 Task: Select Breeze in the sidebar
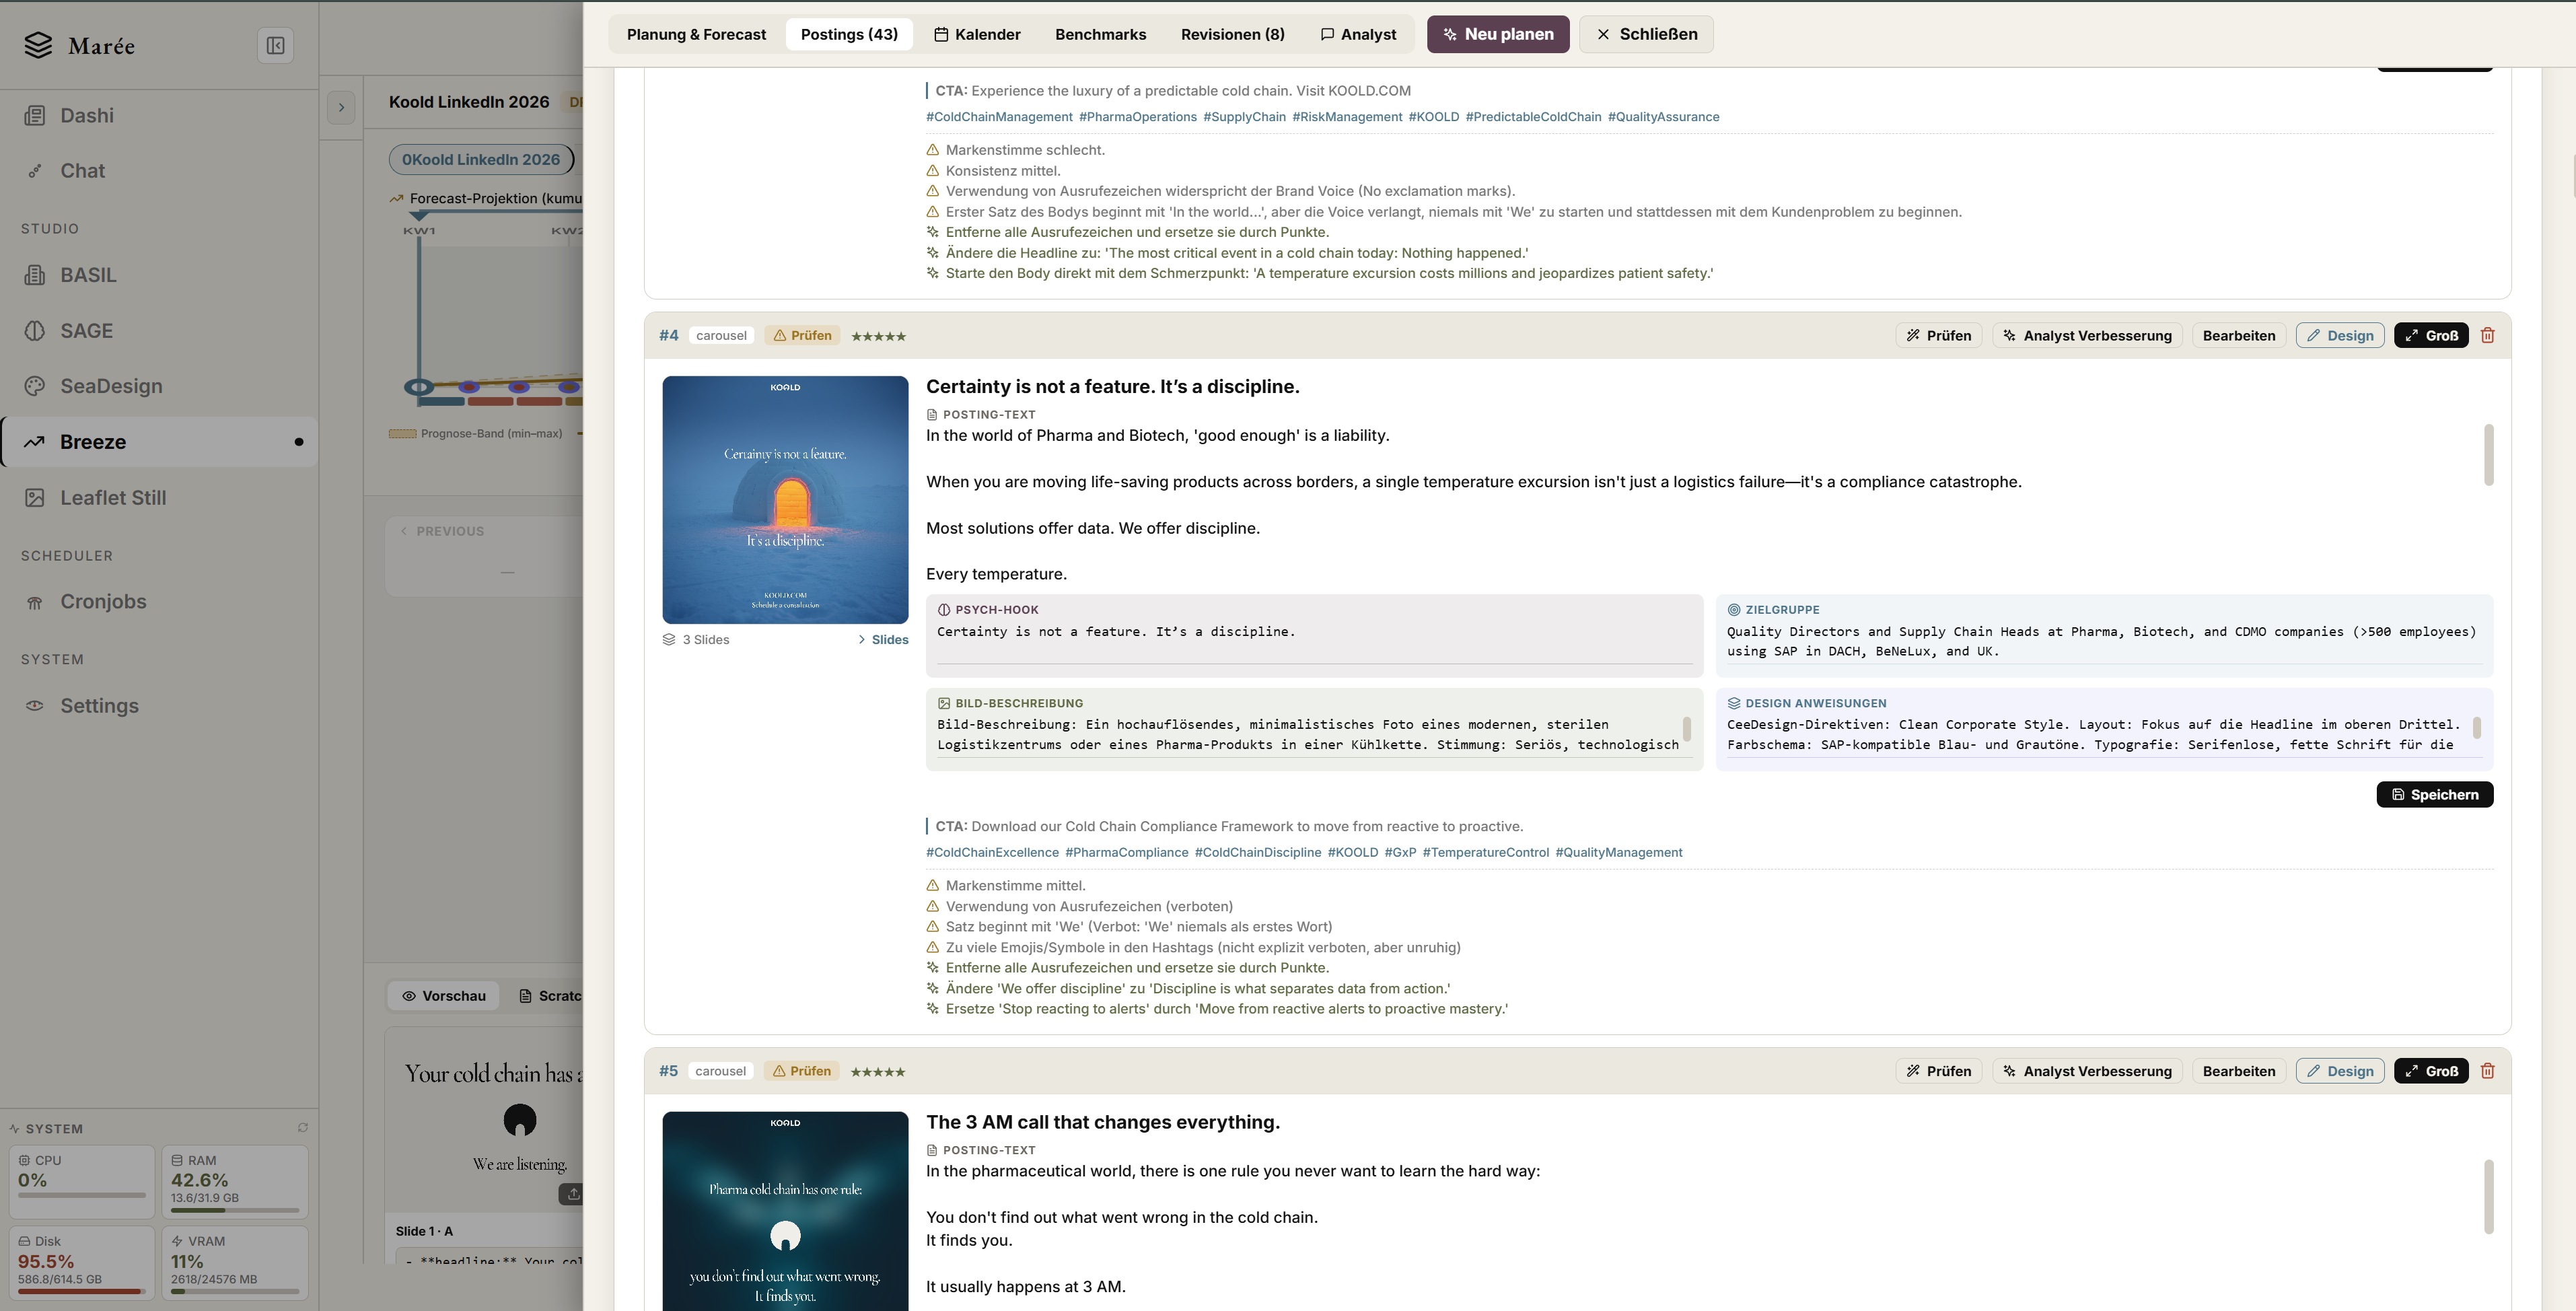(160, 442)
